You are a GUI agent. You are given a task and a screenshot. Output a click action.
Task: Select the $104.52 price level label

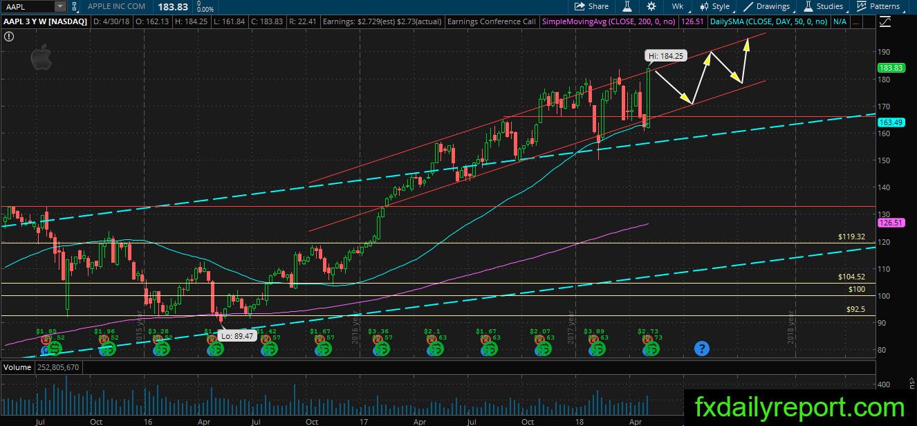coord(851,277)
